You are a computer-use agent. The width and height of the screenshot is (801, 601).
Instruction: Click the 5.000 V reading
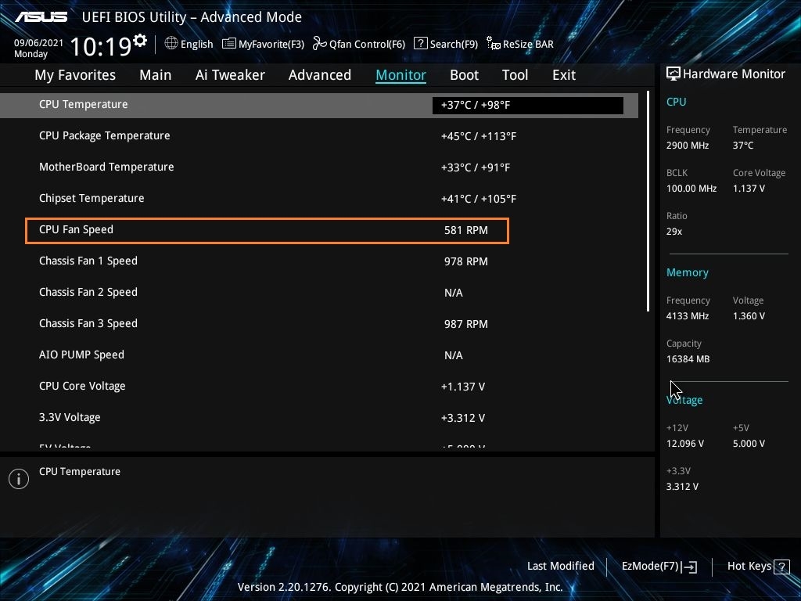tap(749, 444)
